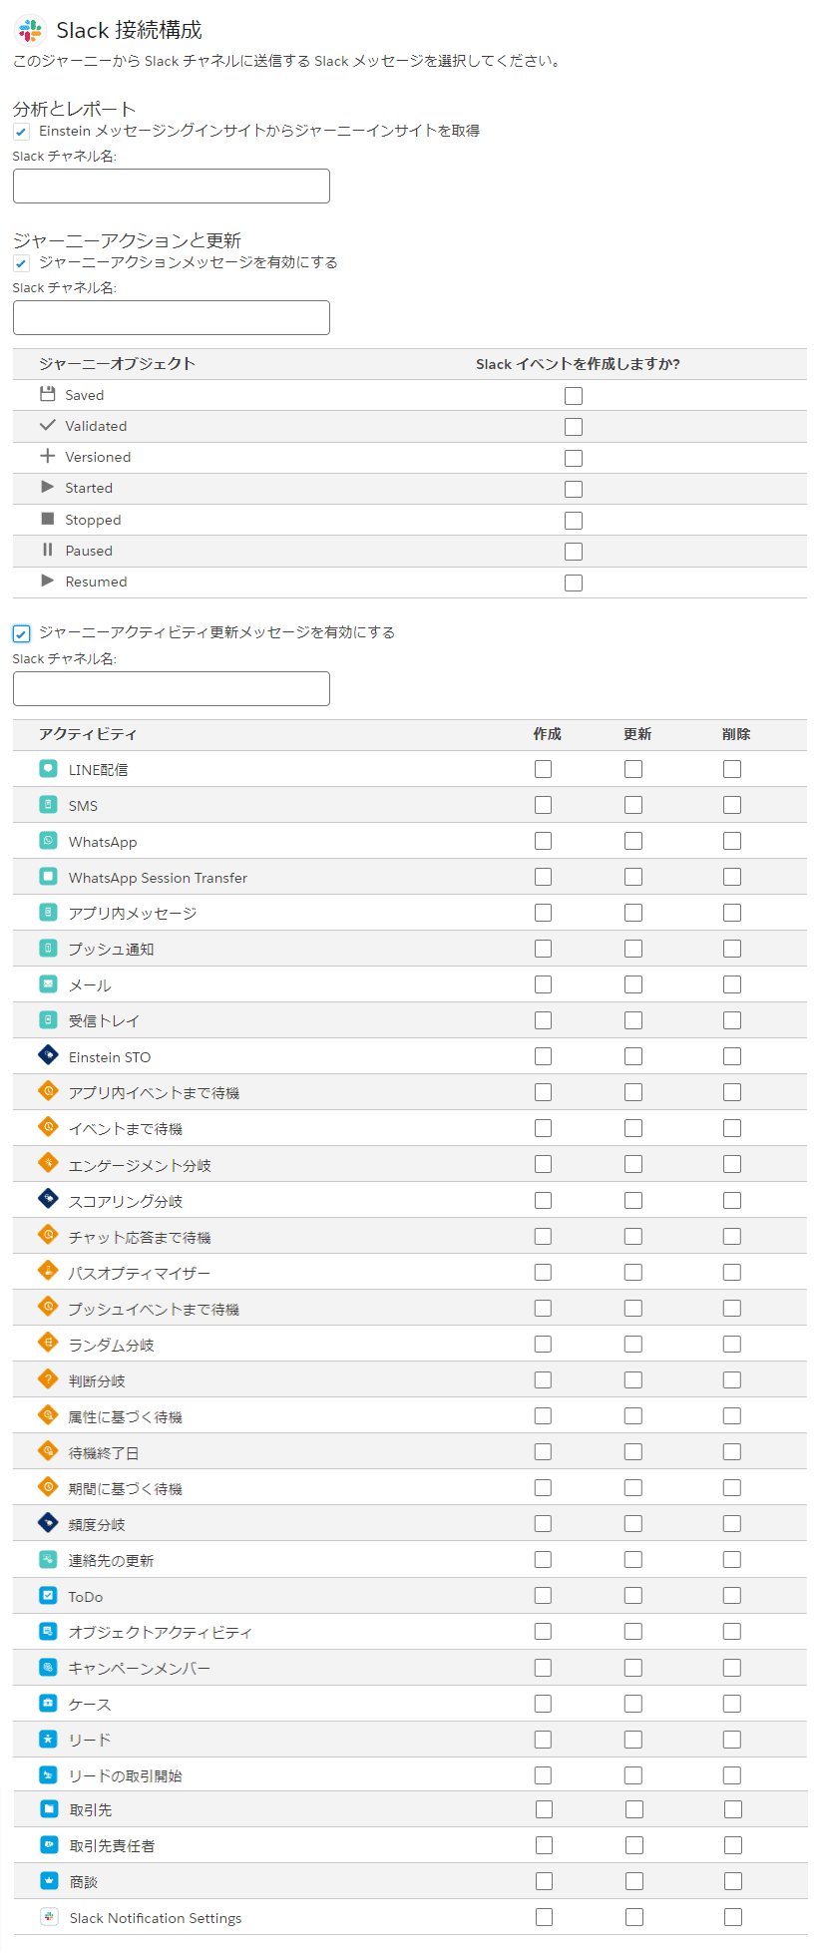Viewport: 820px width, 1953px height.
Task: Check 削除 checkbox for WhatsApp
Action: point(732,841)
